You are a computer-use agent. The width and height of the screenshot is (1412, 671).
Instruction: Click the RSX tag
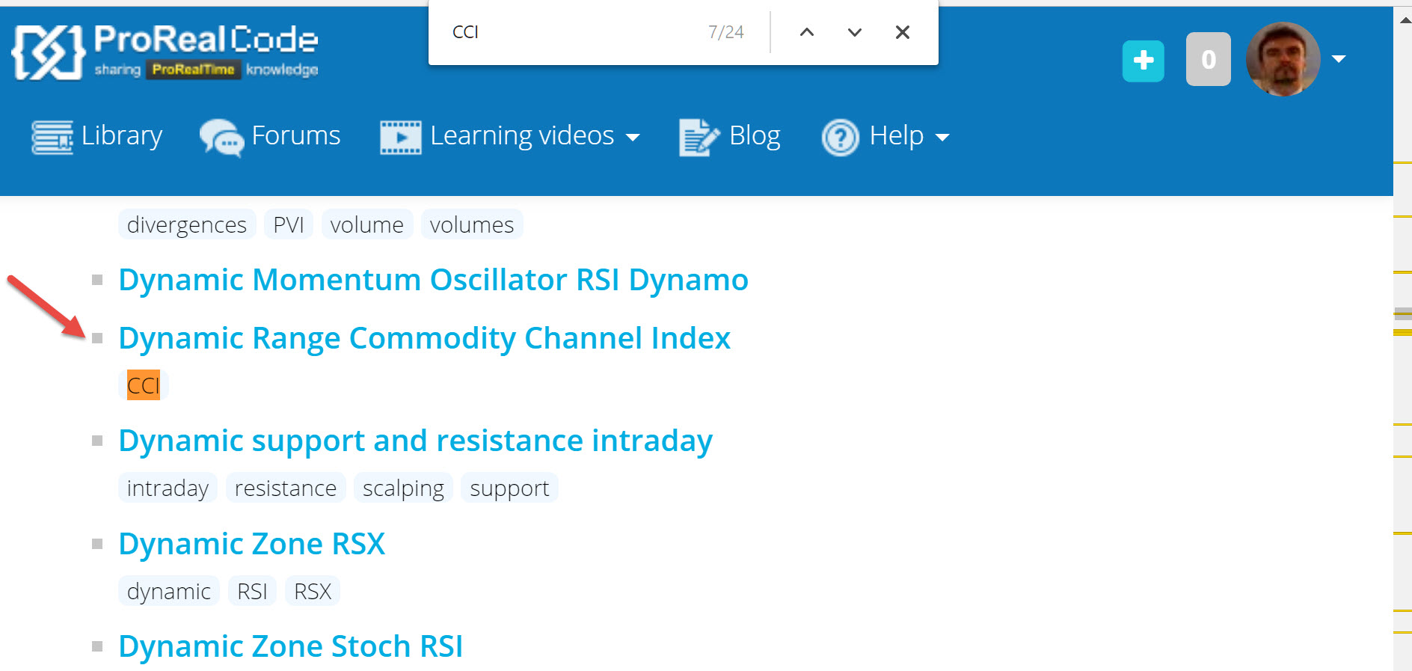point(312,592)
